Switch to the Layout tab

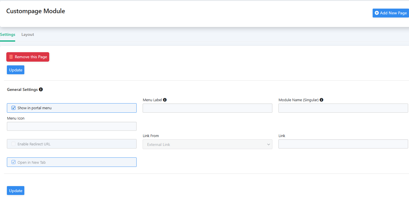pos(28,35)
